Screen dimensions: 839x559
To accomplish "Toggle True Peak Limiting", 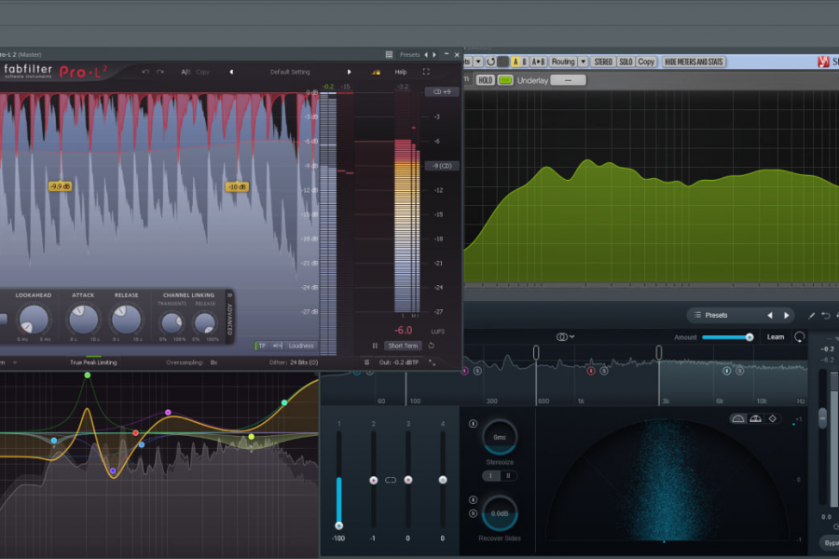I will coord(93,362).
